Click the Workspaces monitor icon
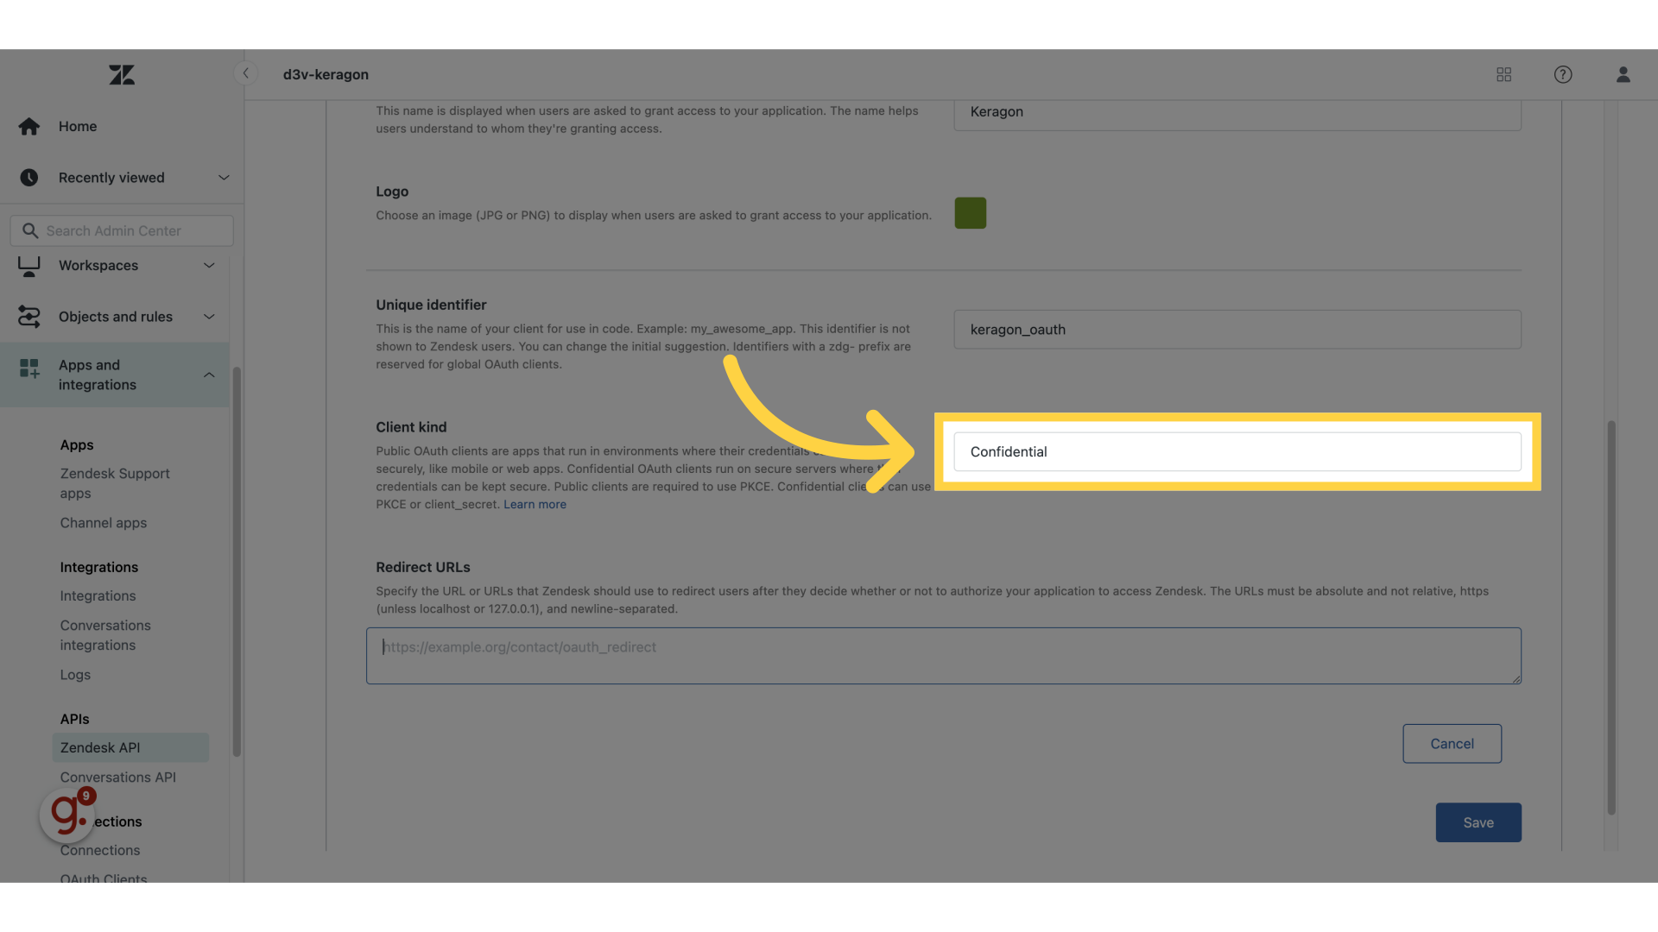1658x932 pixels. [29, 267]
